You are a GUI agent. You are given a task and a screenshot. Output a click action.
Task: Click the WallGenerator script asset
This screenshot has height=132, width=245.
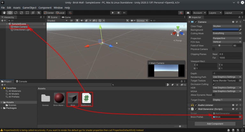point(87,99)
